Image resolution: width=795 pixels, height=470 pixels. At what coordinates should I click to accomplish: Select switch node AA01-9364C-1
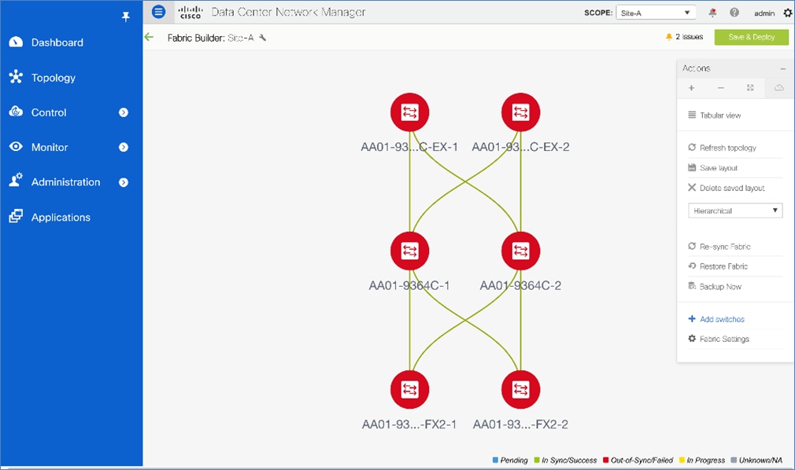(x=409, y=251)
